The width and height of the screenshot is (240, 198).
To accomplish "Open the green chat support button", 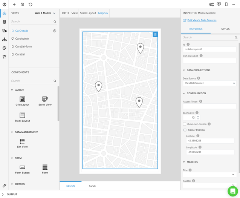I will [x=232, y=191].
